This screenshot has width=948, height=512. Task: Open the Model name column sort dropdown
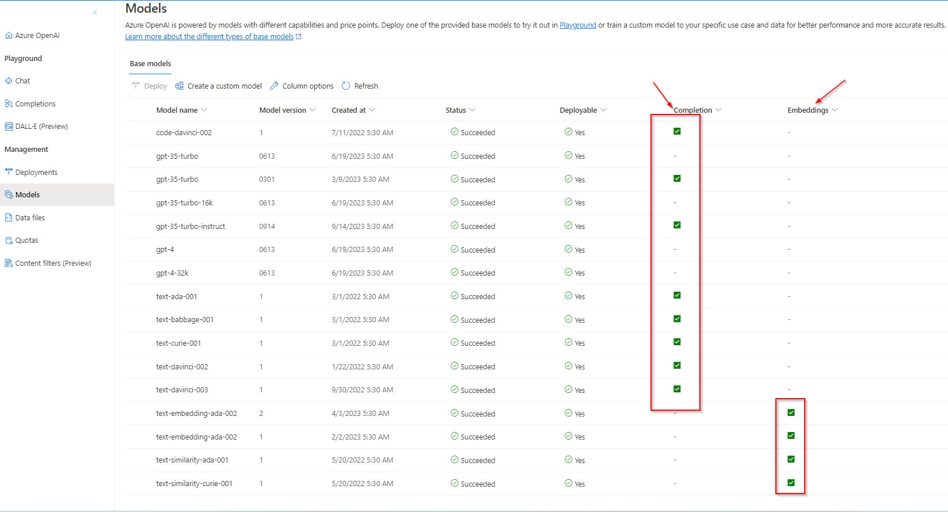point(204,110)
